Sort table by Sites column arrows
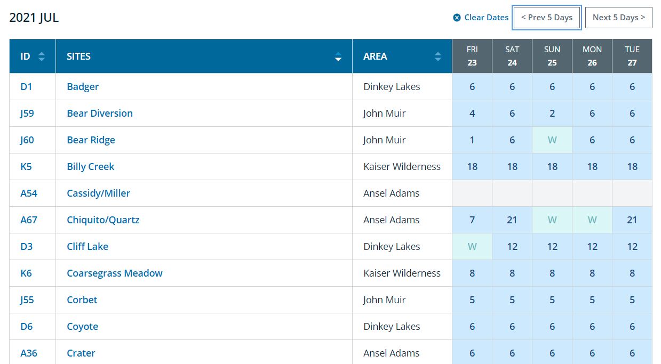This screenshot has height=364, width=661. coord(338,56)
